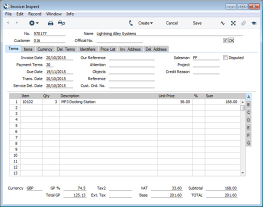
Task: Open the gear operations menu
Action: 33,23
